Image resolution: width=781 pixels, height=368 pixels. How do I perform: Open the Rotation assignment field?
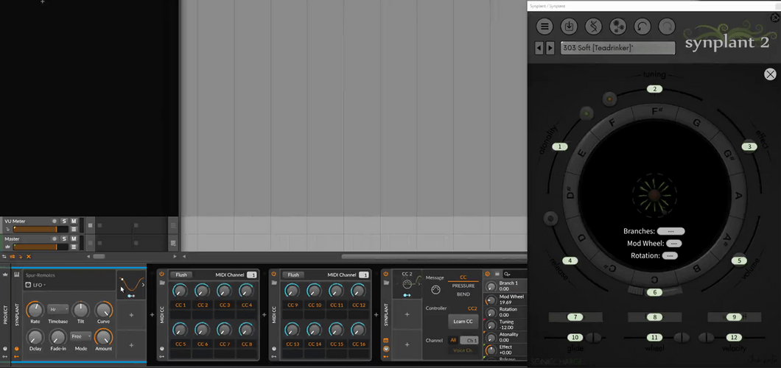point(670,255)
